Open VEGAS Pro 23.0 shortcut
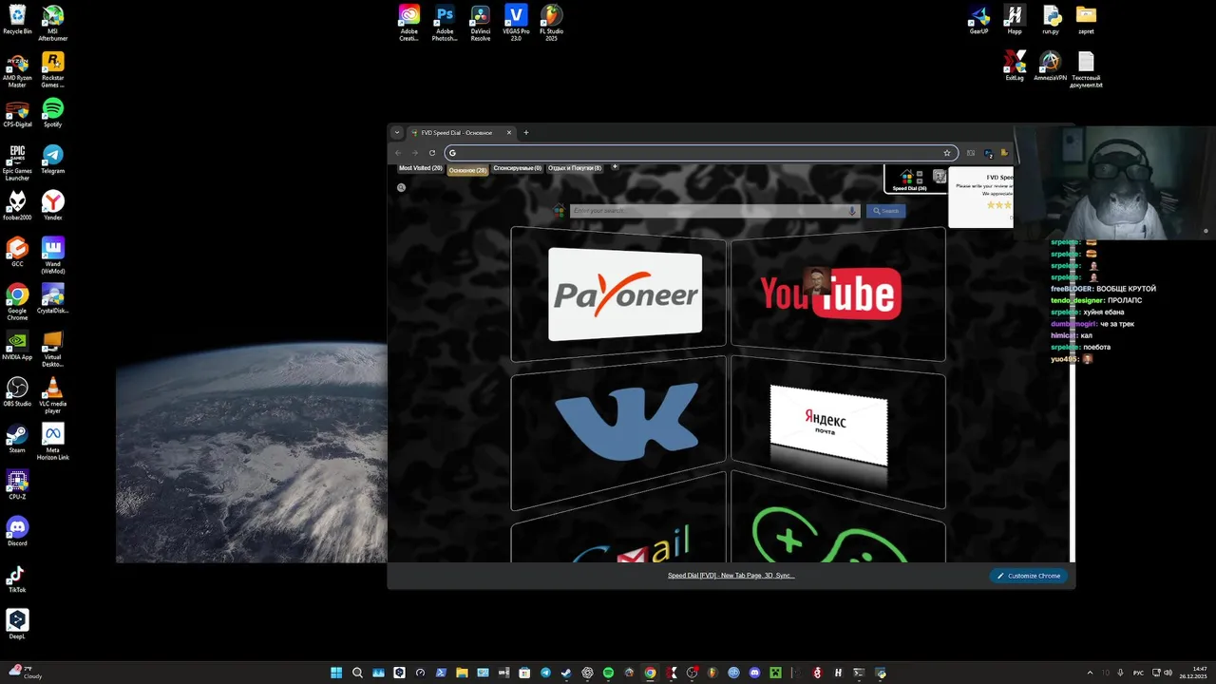The image size is (1216, 684). tap(516, 23)
